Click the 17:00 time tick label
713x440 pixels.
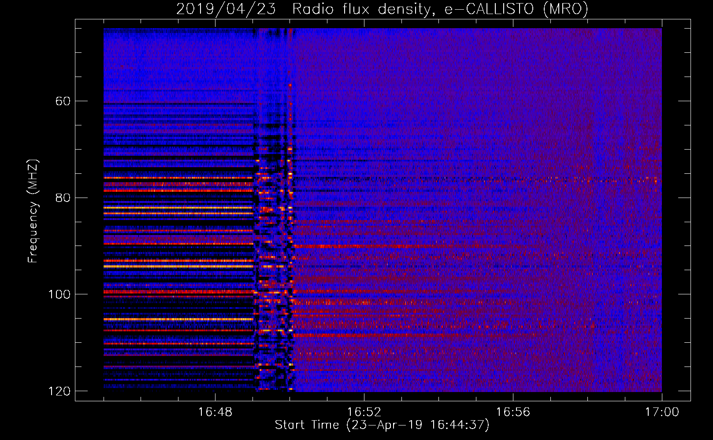[x=662, y=412]
